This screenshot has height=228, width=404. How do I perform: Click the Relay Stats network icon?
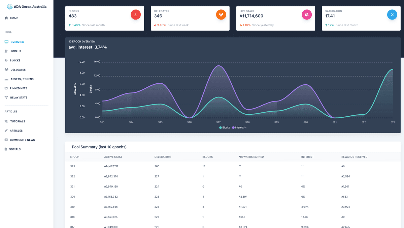coord(6,97)
